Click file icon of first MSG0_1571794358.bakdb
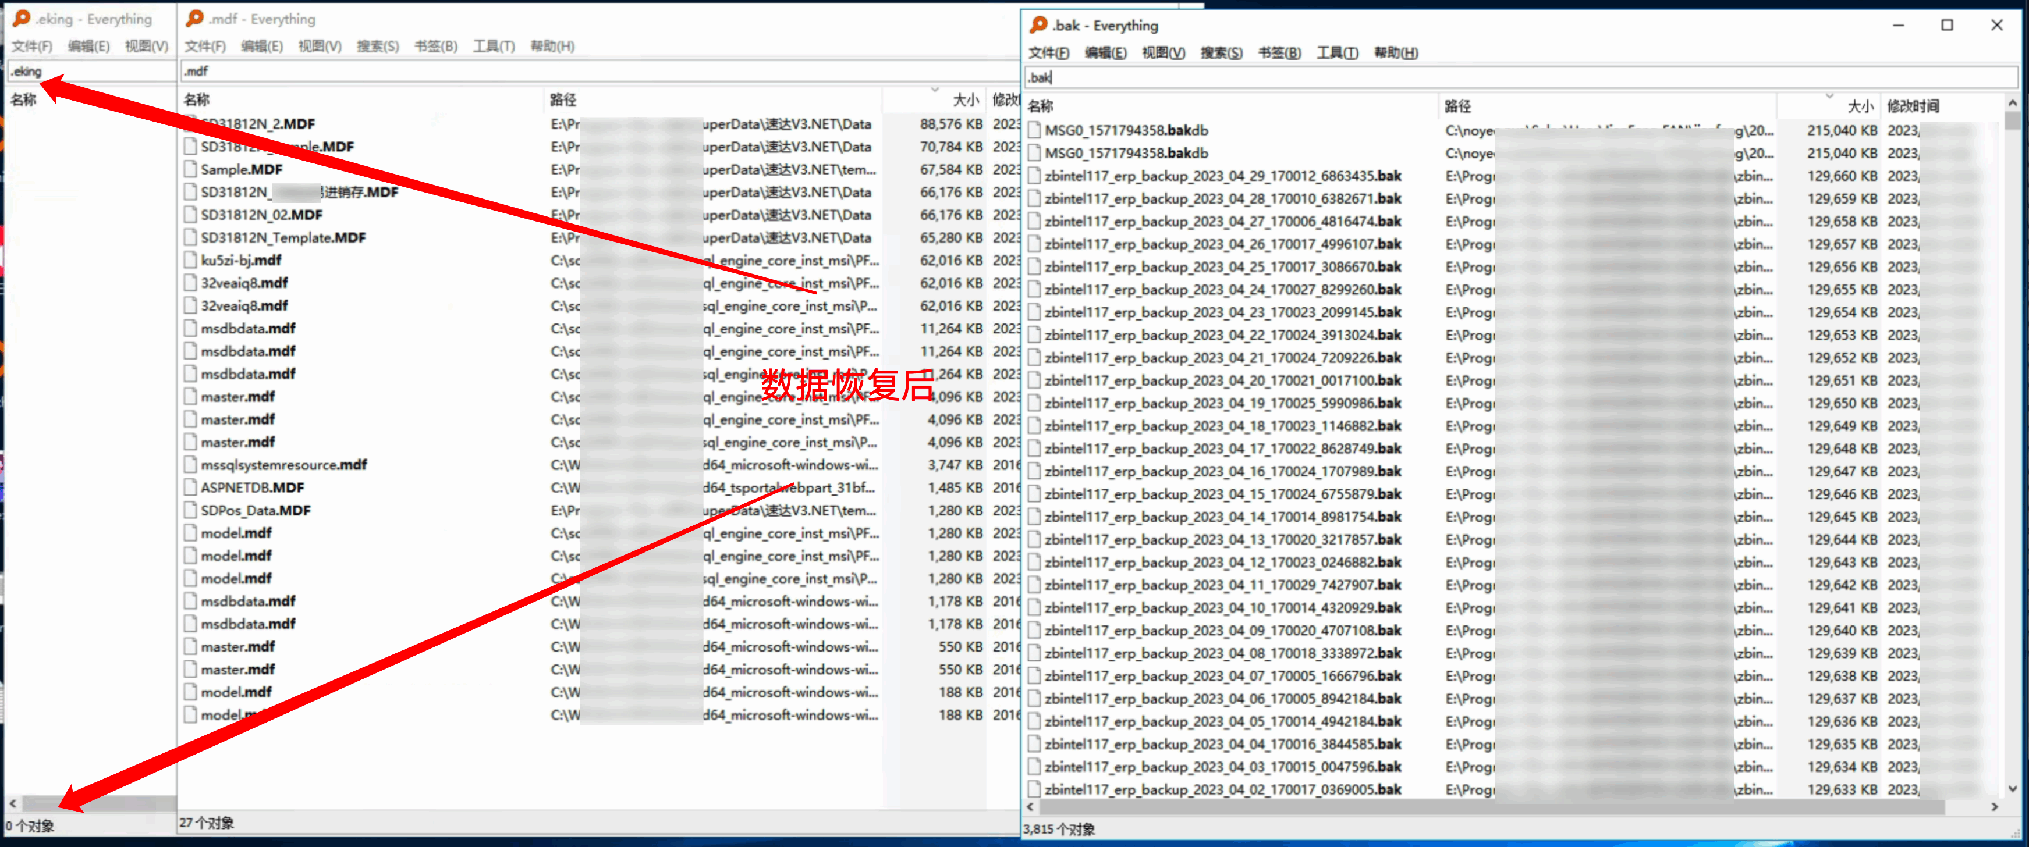2029x847 pixels. coord(1034,131)
